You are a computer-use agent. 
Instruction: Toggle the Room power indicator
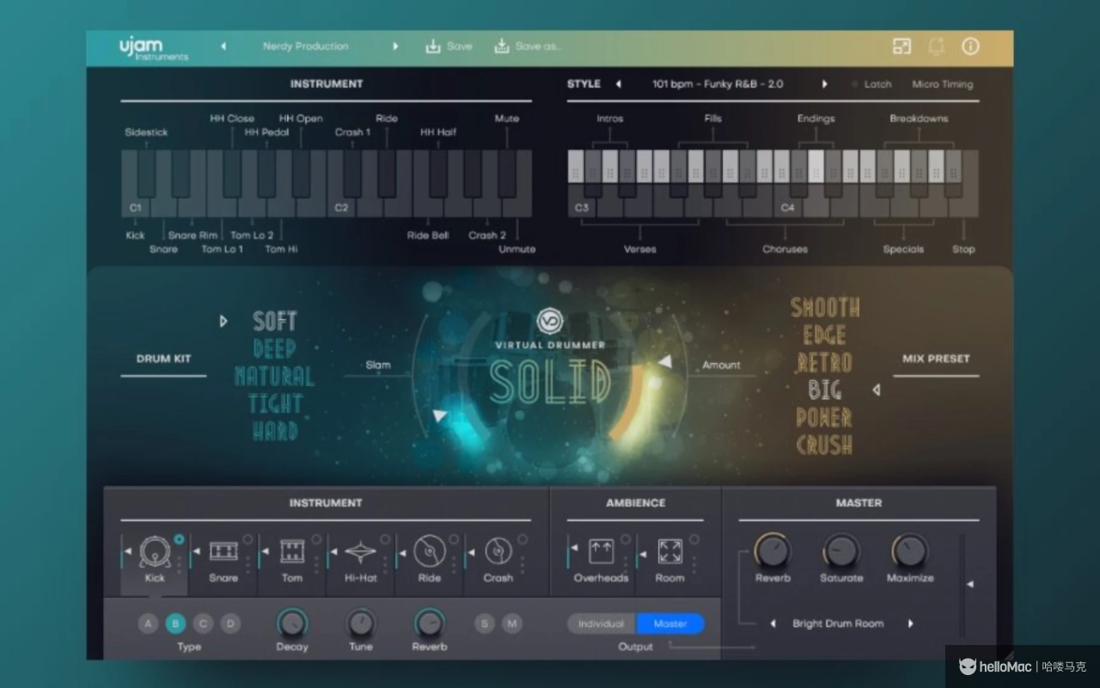coord(694,539)
